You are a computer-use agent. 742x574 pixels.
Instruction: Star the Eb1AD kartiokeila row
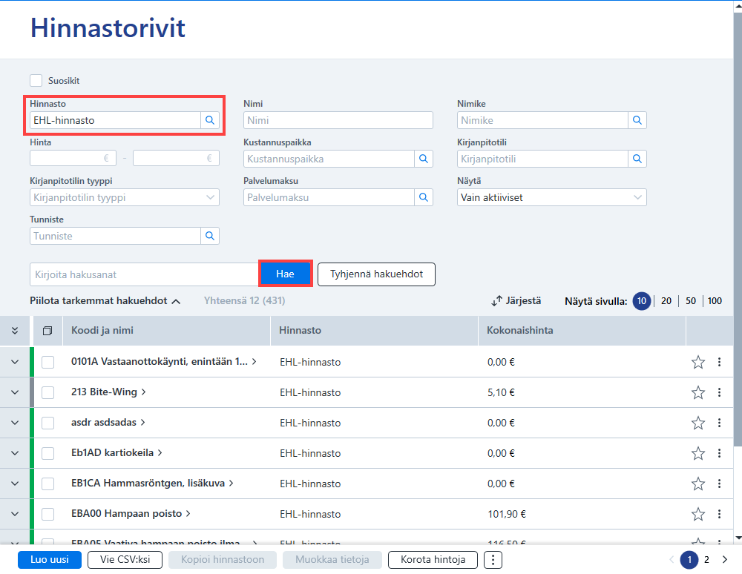coord(698,453)
